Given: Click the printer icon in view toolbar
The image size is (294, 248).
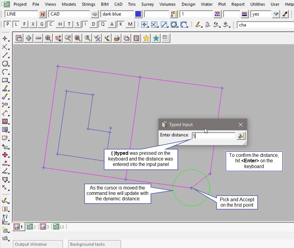Looking at the screenshot, I should (x=117, y=38).
